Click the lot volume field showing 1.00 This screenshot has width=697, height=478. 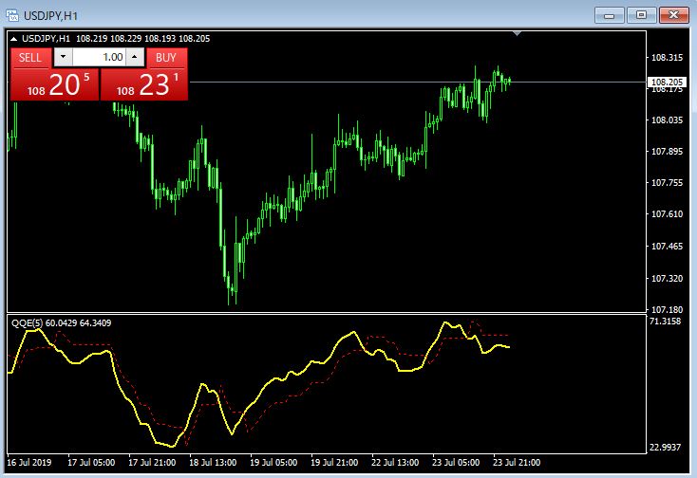coord(99,57)
